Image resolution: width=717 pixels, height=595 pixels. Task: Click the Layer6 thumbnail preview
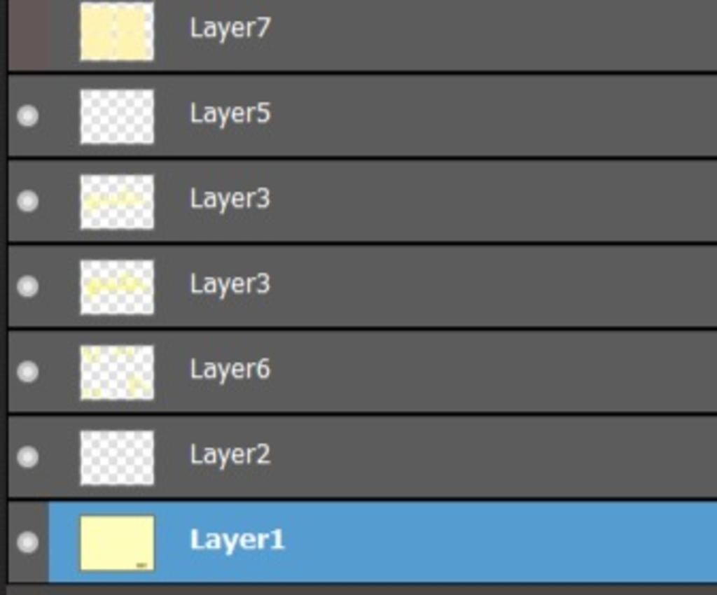pyautogui.click(x=117, y=372)
